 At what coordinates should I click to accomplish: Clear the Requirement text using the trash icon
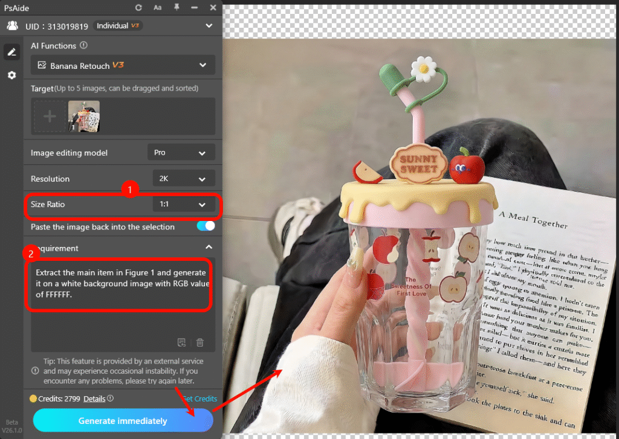(x=201, y=342)
